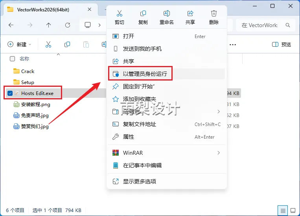Image resolution: width=300 pixels, height=216 pixels.
Task: Click the wrench icon beside 属性
Action: click(116, 137)
